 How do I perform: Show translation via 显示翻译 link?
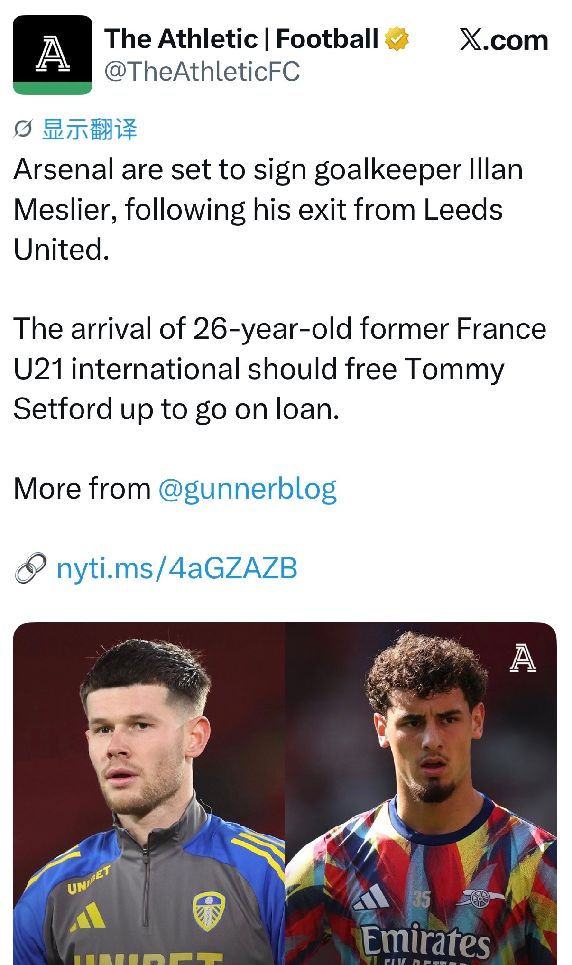(x=90, y=129)
